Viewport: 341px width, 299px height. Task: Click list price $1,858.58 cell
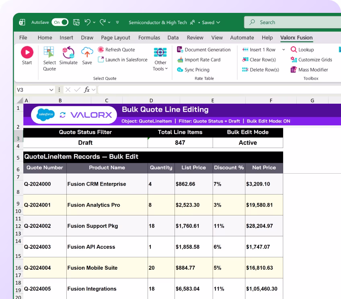coord(193,247)
